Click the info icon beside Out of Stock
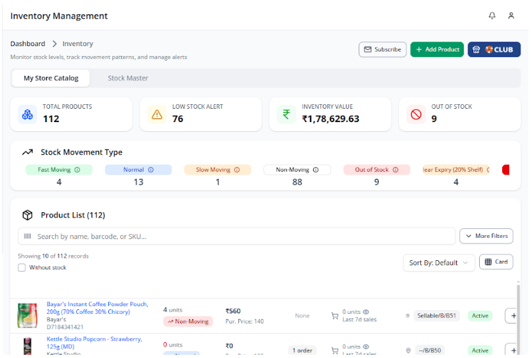The image size is (531, 358). (395, 170)
